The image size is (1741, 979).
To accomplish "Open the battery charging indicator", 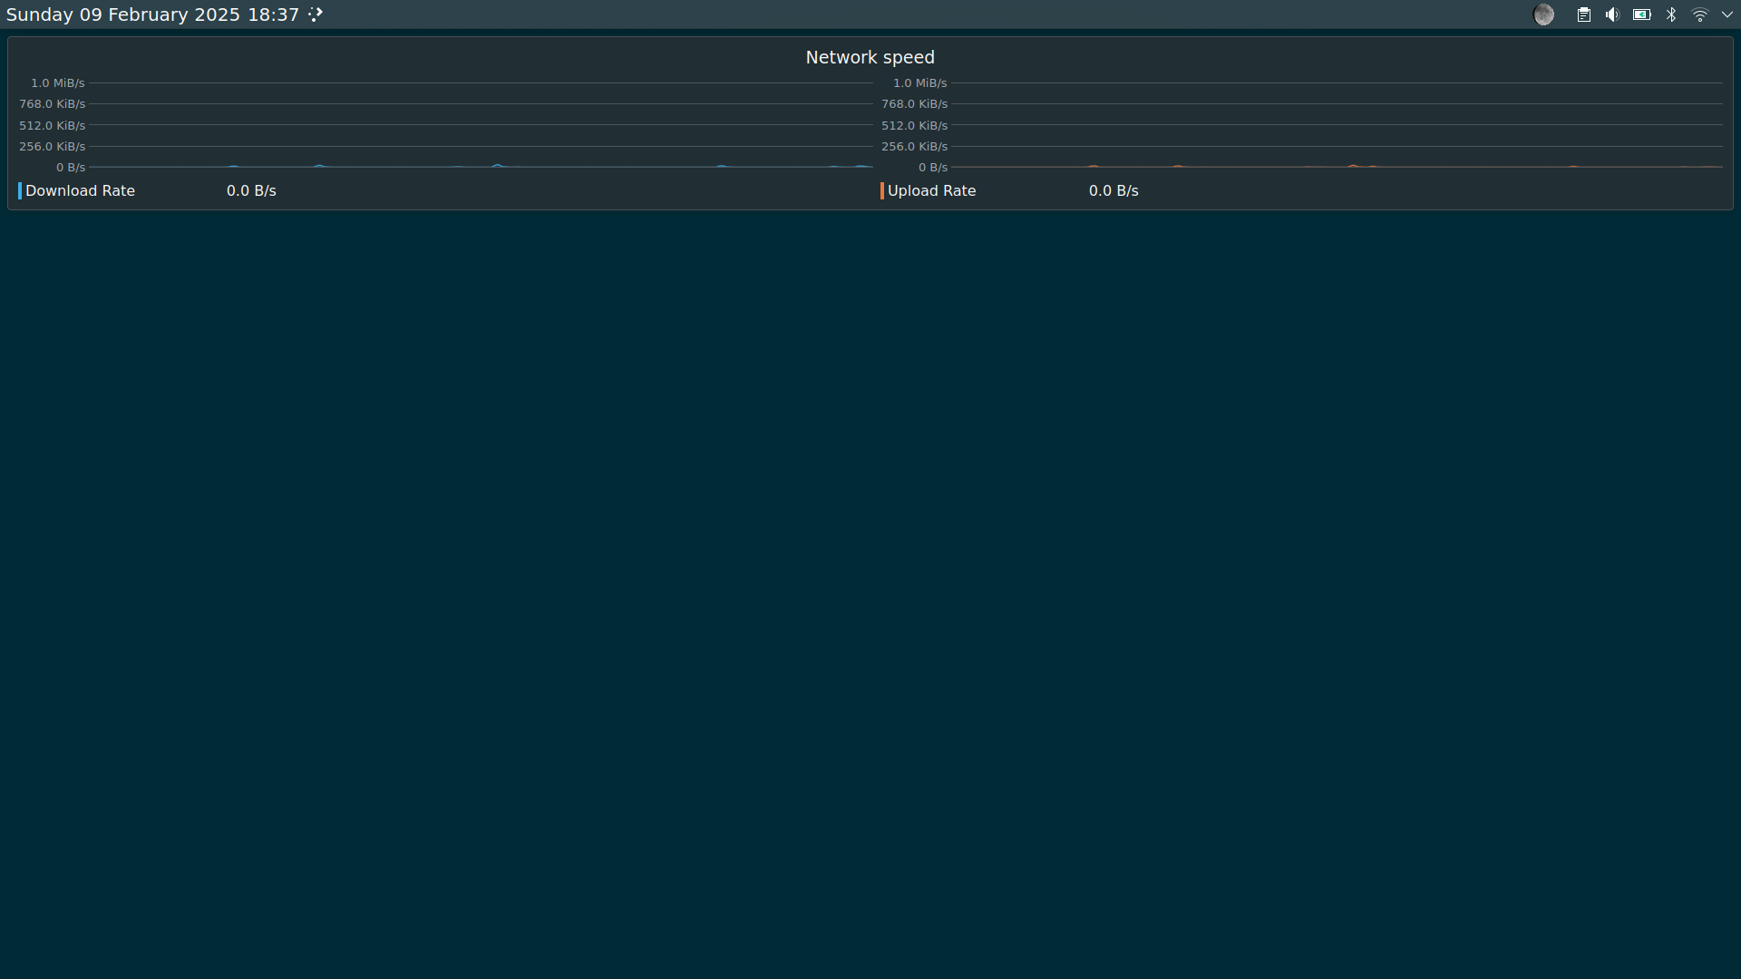I will coord(1641,15).
